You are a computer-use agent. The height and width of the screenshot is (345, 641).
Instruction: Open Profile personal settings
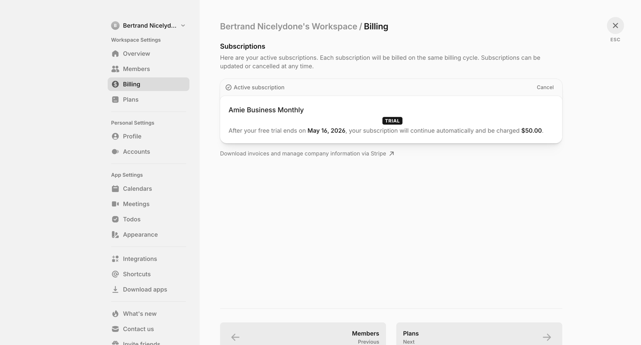[148, 136]
